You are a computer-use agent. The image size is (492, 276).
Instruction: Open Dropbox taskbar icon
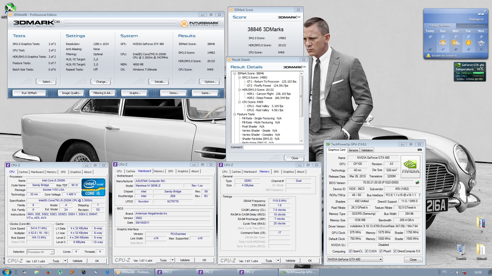point(107,272)
